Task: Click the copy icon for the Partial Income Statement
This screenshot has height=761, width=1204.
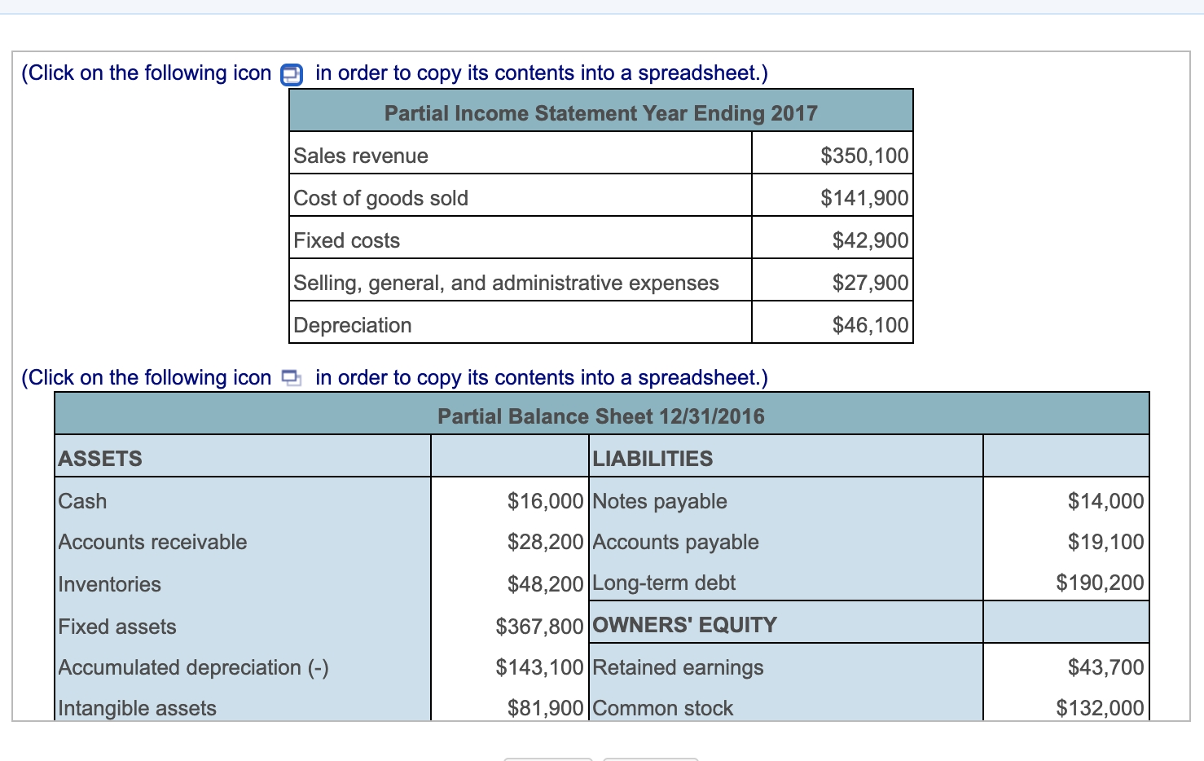Action: [291, 74]
